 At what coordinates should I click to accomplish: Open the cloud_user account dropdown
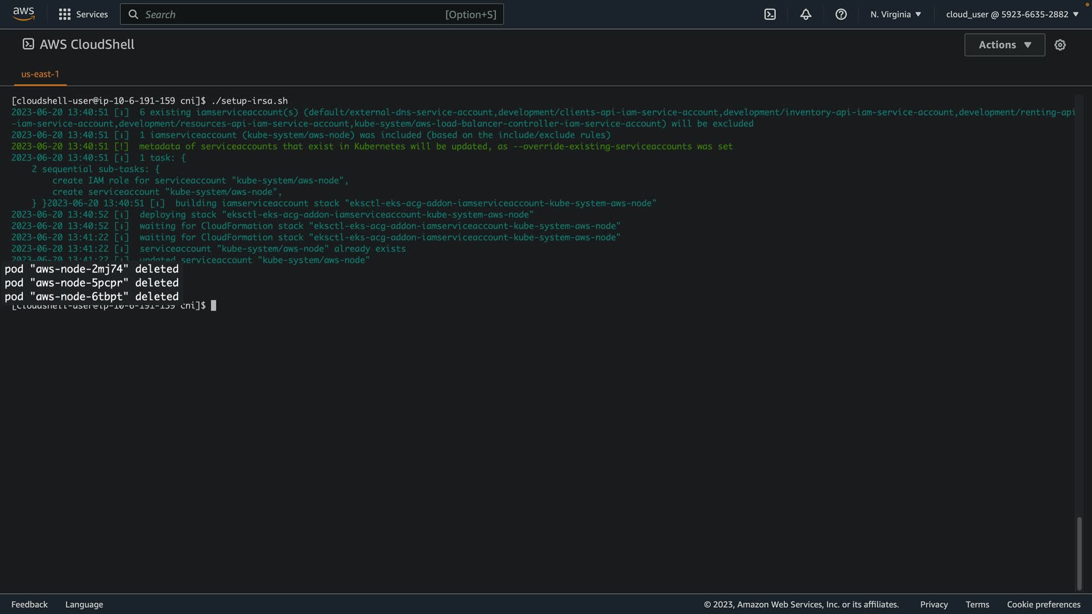click(x=1012, y=14)
